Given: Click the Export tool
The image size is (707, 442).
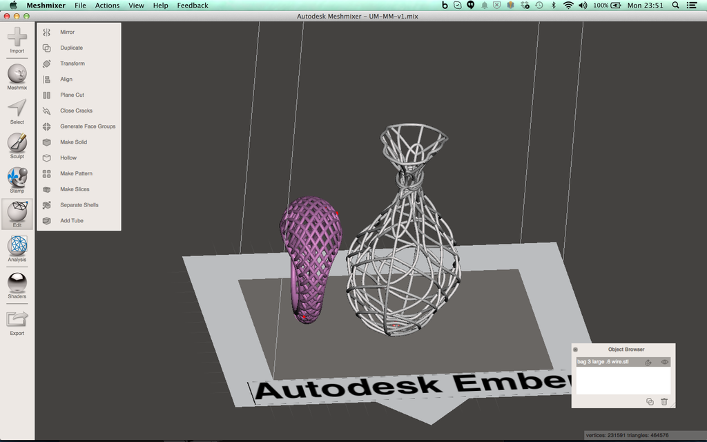Looking at the screenshot, I should tap(17, 323).
